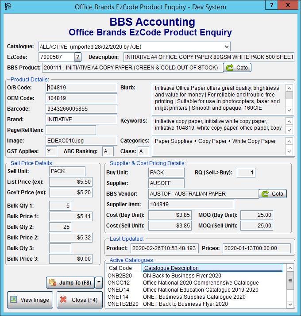Image resolution: width=301 pixels, height=316 pixels.
Task: Click the BBS app icon in title bar
Action: coord(8,7)
